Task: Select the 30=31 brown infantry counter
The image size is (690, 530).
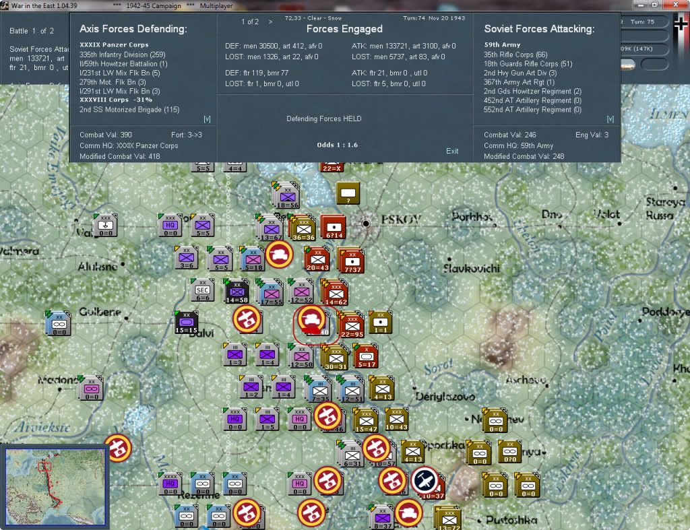Action: 336,357
